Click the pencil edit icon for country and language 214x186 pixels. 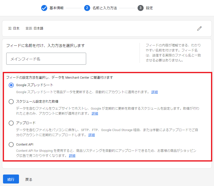(199, 28)
